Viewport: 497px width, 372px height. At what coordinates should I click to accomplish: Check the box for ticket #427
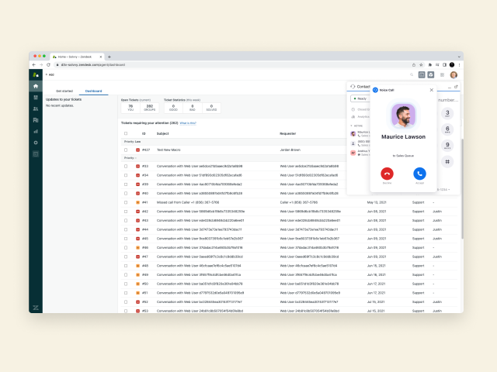[126, 150]
